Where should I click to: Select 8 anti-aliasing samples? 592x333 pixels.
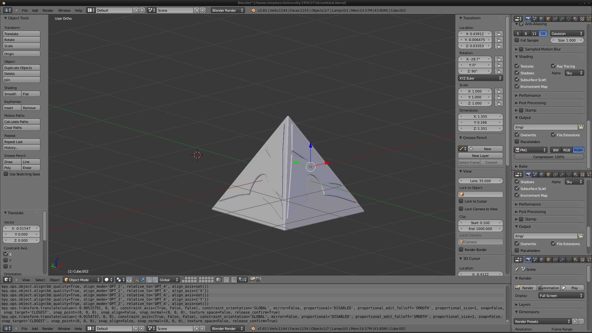click(526, 33)
